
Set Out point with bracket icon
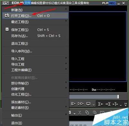tap(108, 104)
